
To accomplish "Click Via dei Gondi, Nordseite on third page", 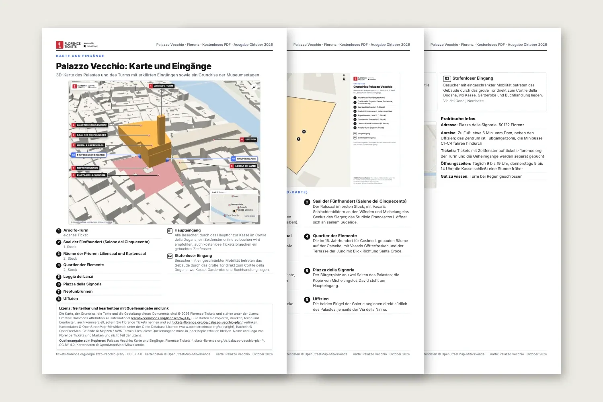I will pos(464,101).
